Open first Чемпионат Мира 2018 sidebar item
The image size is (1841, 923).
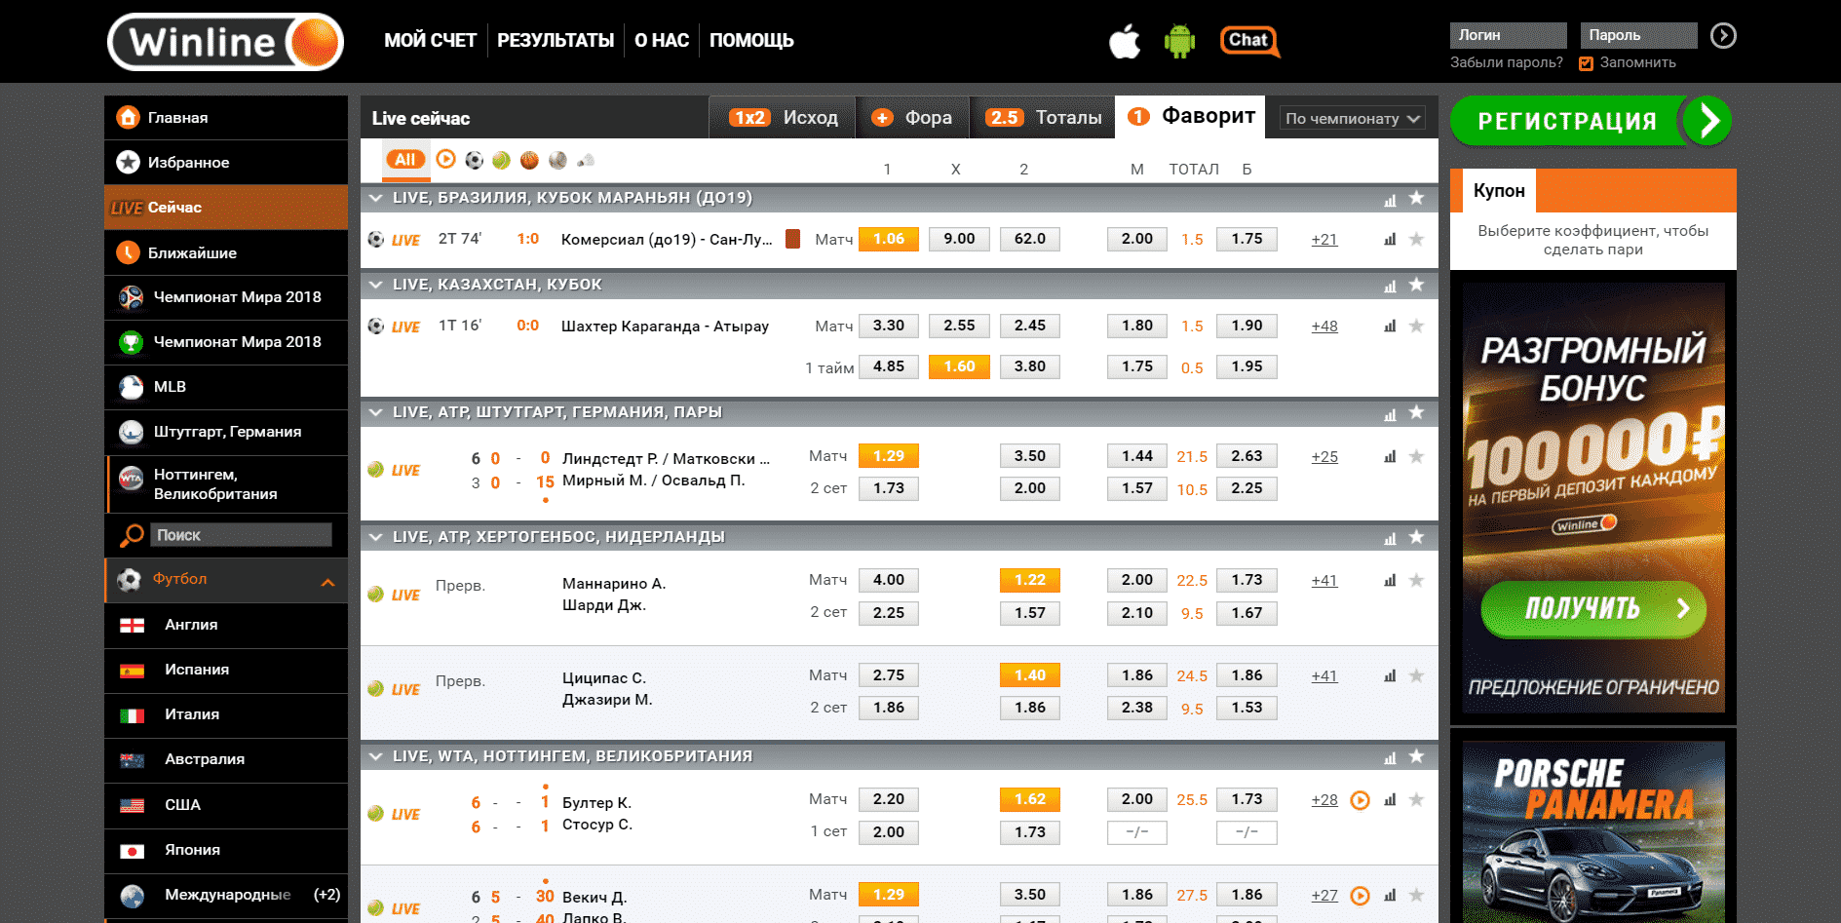226,297
